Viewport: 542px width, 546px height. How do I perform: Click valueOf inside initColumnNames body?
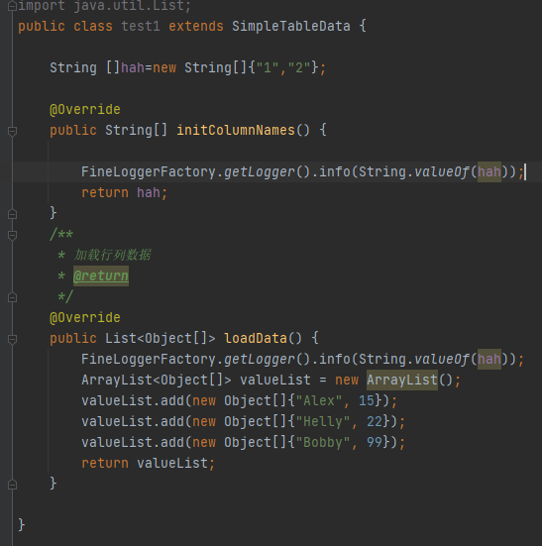(442, 172)
